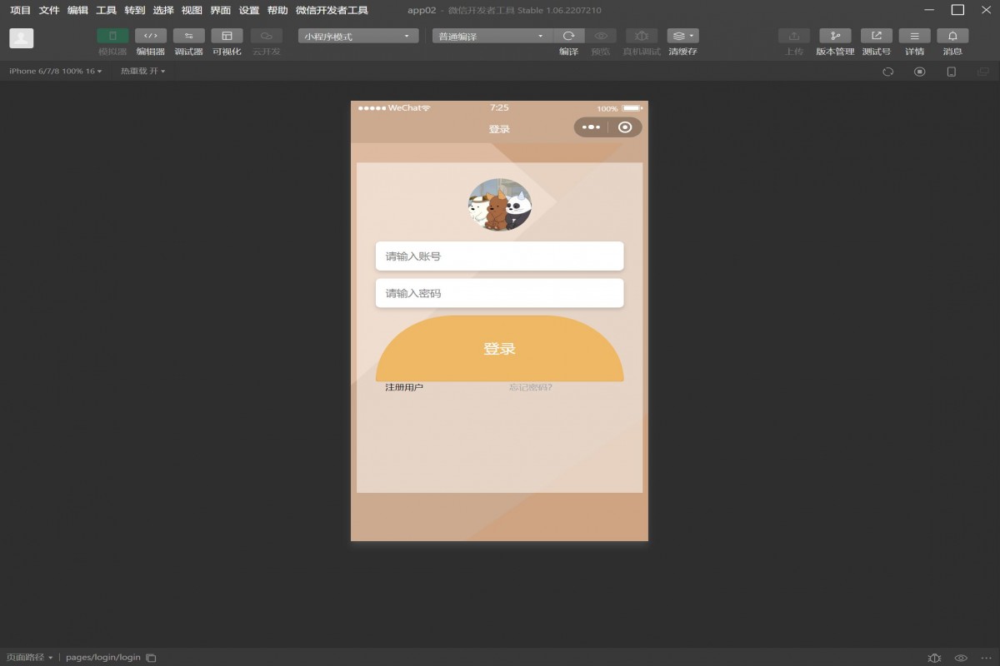Click the 请输入账号 account input field
Screen dimensions: 1000x666
coord(499,256)
